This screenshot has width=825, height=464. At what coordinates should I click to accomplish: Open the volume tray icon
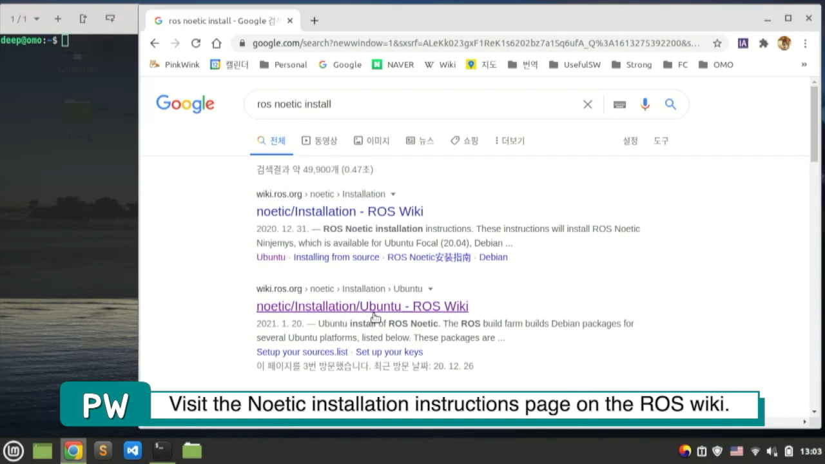(x=772, y=451)
